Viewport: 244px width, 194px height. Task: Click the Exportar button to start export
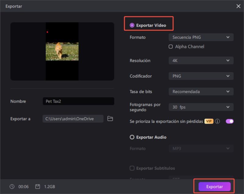point(214,186)
